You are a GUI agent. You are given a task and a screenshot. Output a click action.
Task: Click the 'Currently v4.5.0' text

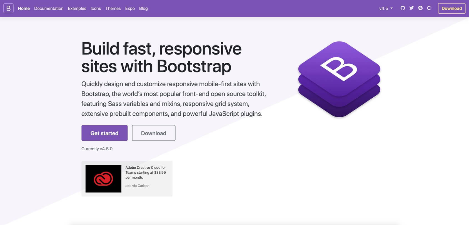coord(97,149)
